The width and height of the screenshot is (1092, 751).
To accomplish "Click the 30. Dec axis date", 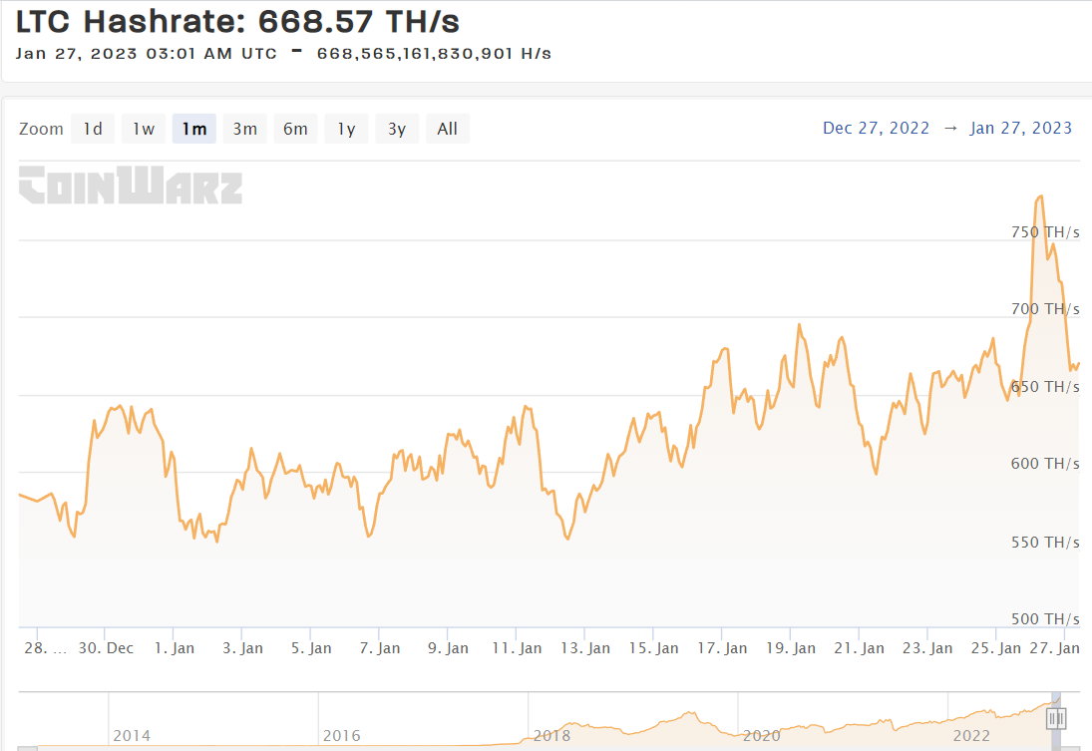I will [106, 648].
